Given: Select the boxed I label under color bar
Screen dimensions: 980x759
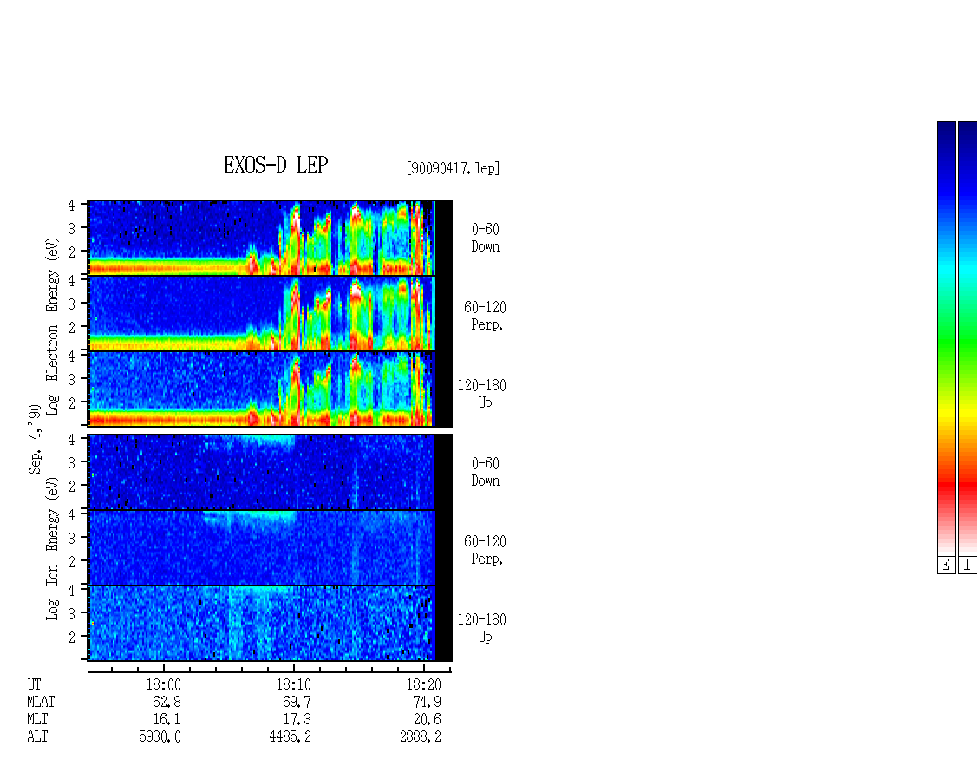Looking at the screenshot, I should click(x=968, y=566).
